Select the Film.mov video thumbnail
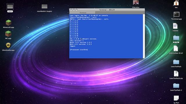186x104 pixels. 136,3
